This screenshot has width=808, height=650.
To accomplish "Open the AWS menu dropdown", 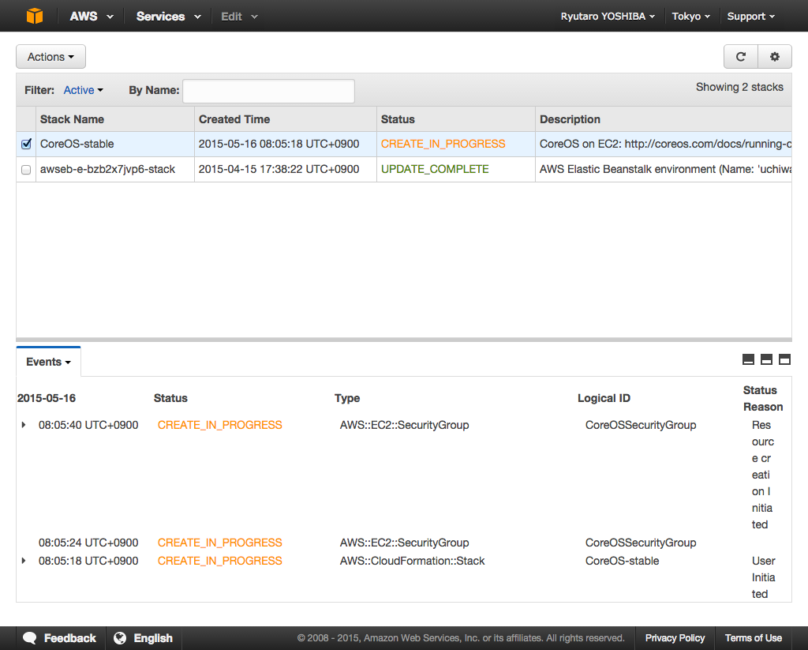I will [x=92, y=17].
